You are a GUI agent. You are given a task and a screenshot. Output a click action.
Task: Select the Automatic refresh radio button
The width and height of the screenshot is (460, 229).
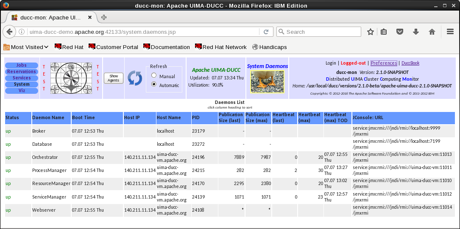(154, 85)
